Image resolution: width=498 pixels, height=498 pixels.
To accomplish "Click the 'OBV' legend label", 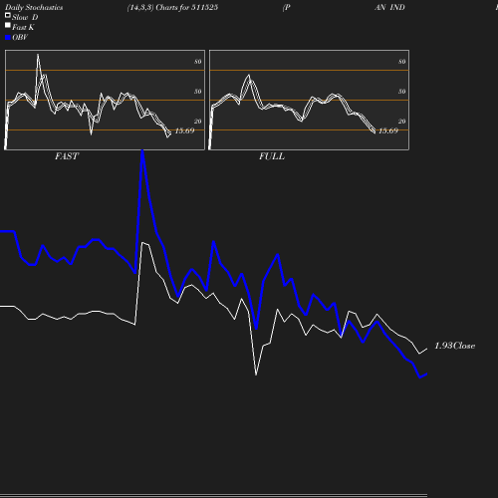I will 20,38.
